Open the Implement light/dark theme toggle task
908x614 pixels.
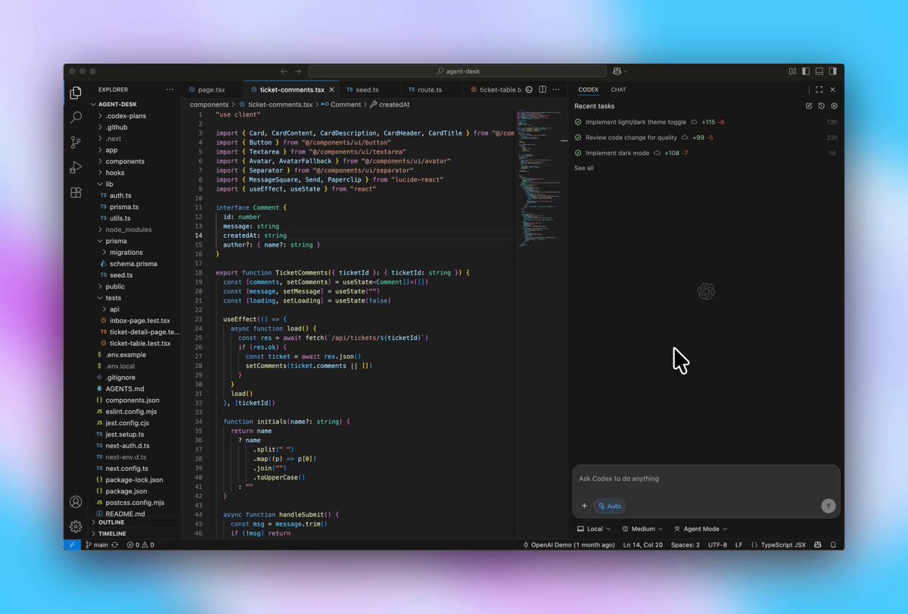pos(706,122)
